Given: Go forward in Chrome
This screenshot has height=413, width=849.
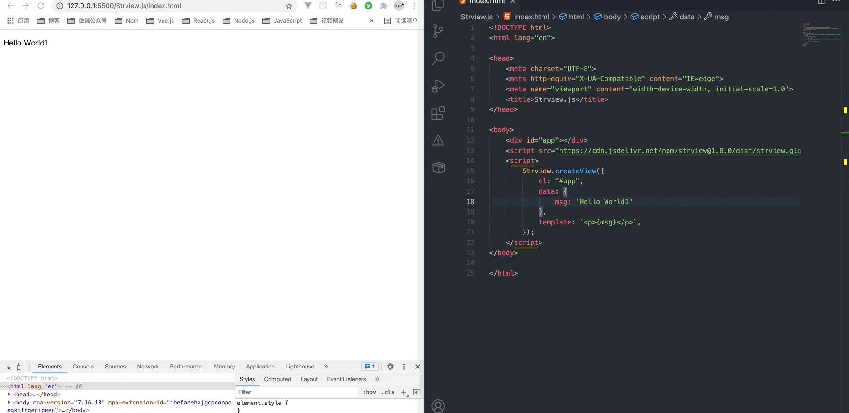Looking at the screenshot, I should pyautogui.click(x=26, y=6).
